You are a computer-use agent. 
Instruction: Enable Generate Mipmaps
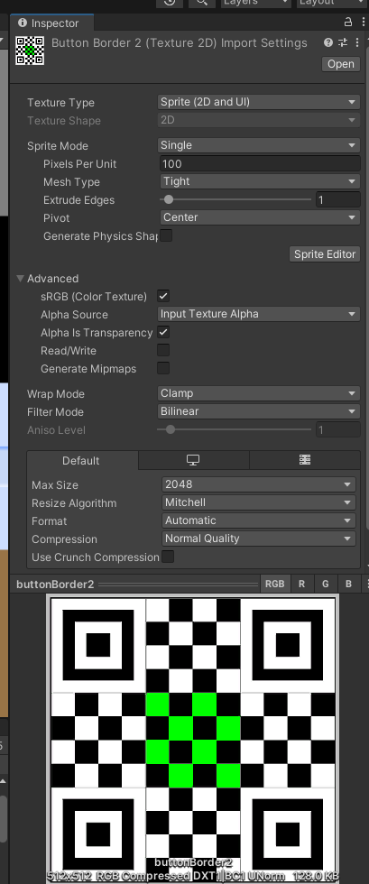[x=163, y=368]
